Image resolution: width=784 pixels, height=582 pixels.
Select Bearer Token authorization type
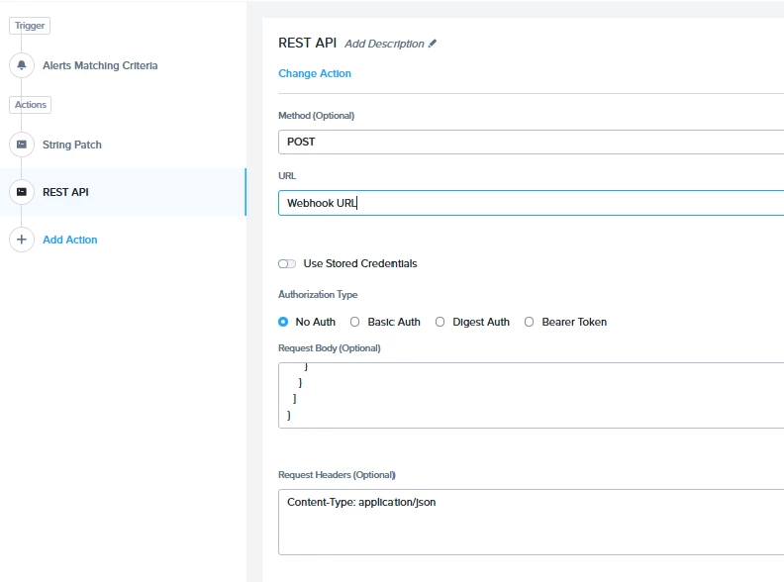[x=530, y=322]
